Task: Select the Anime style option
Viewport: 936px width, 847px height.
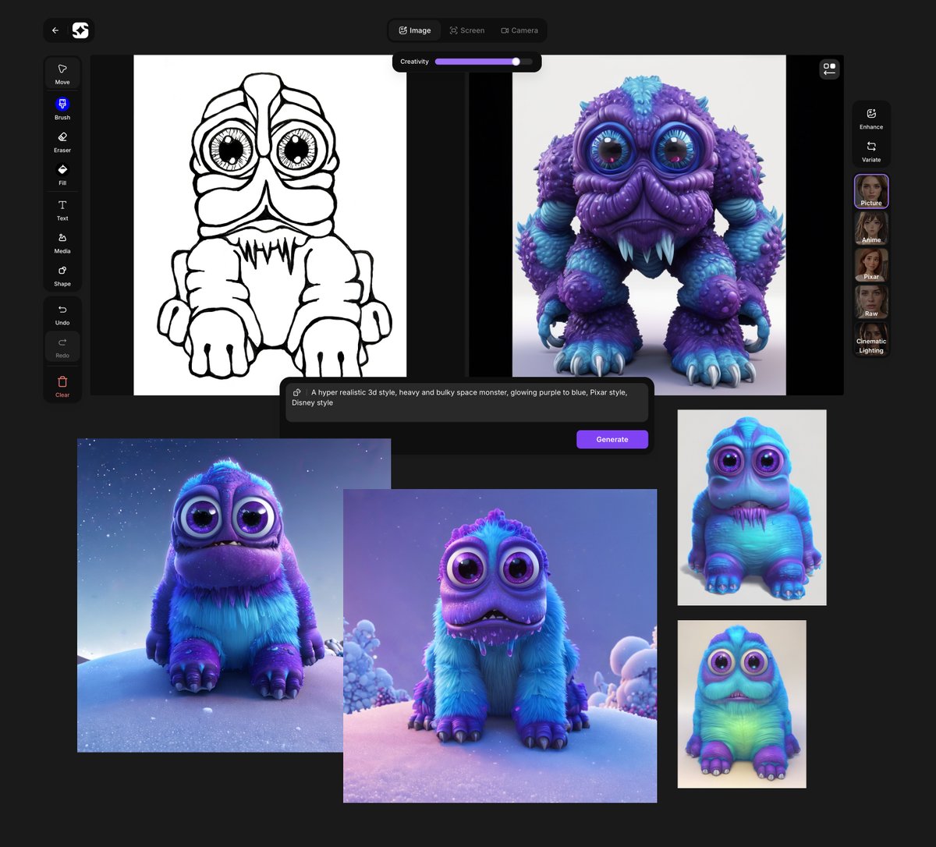Action: [x=870, y=228]
